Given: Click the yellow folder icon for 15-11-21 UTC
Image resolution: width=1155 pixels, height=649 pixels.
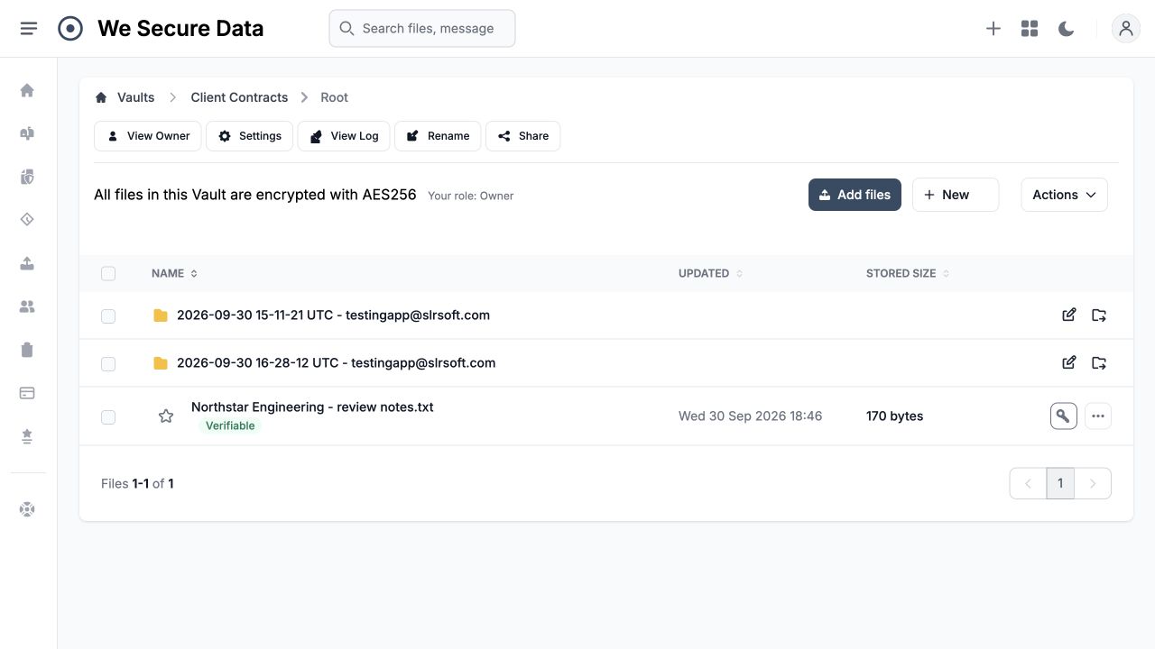Looking at the screenshot, I should [x=161, y=315].
